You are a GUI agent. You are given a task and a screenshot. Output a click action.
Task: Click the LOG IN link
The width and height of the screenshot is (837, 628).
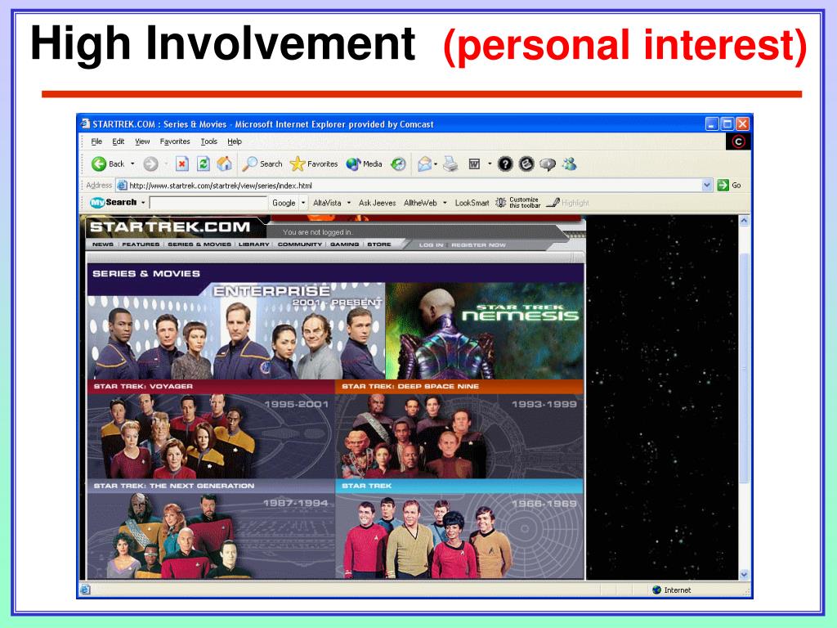tap(431, 244)
